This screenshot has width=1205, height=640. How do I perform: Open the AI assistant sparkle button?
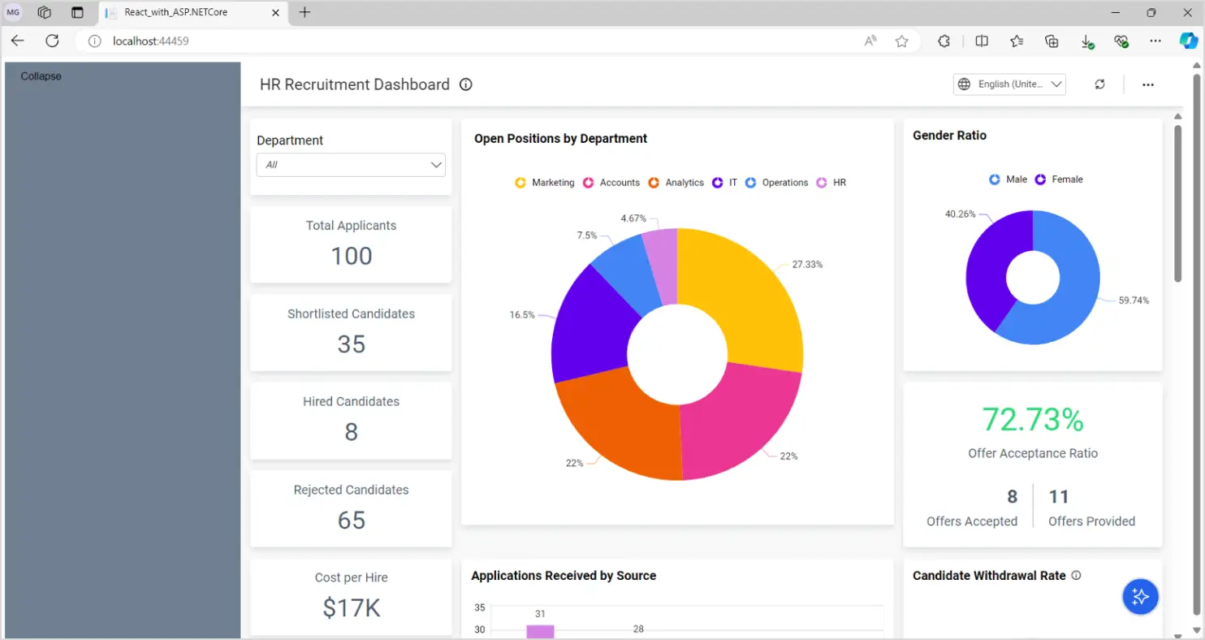pos(1140,597)
